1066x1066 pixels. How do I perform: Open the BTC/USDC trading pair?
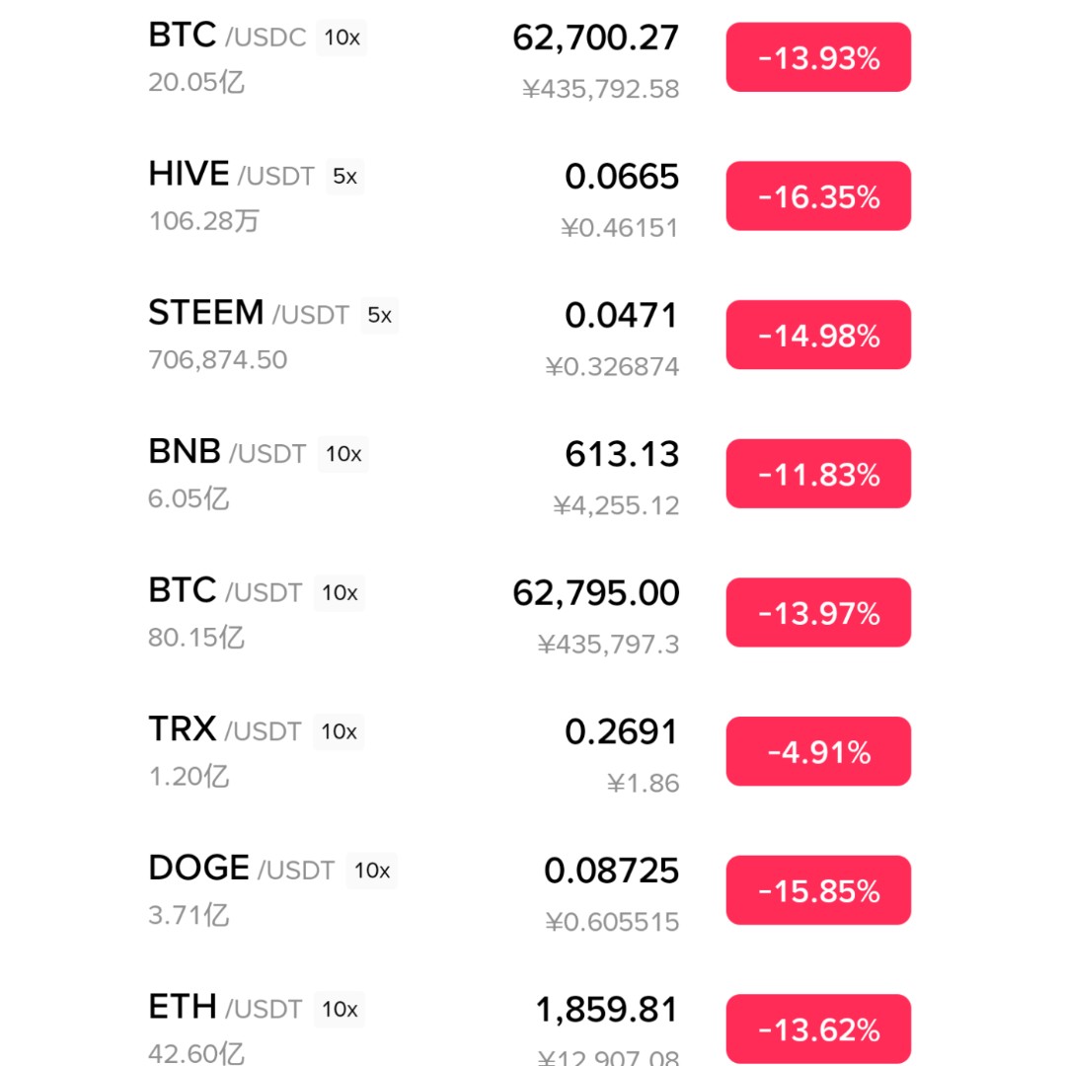pyautogui.click(x=227, y=38)
